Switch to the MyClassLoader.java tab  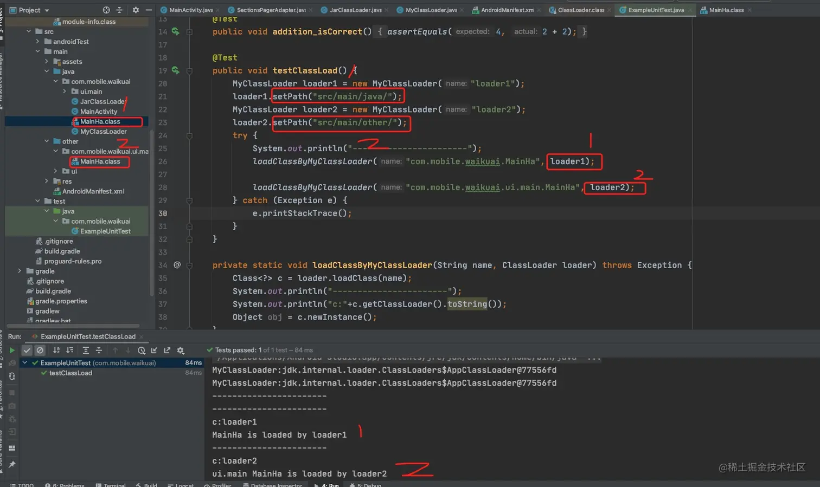[431, 10]
